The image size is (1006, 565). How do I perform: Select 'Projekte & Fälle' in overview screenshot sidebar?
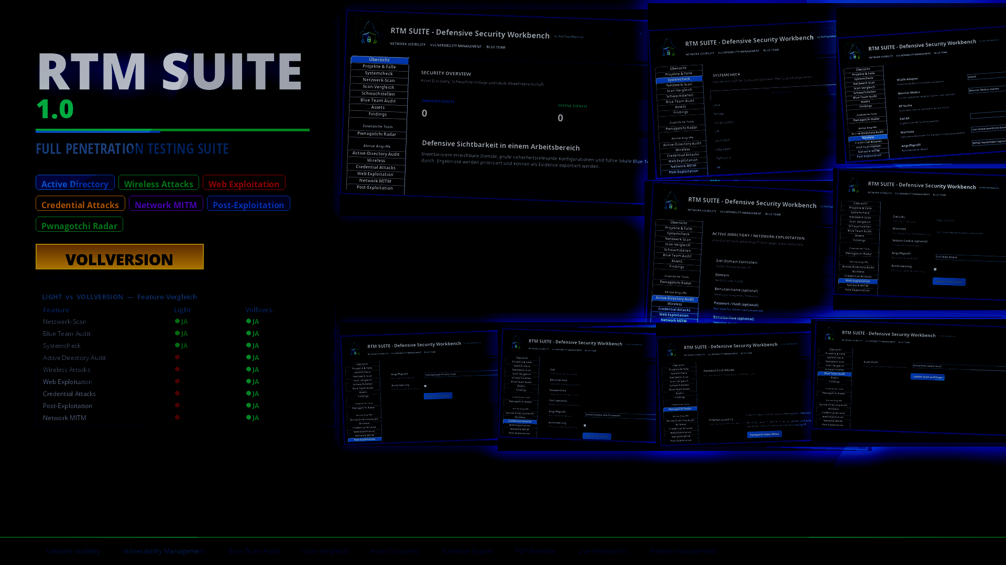(x=379, y=66)
